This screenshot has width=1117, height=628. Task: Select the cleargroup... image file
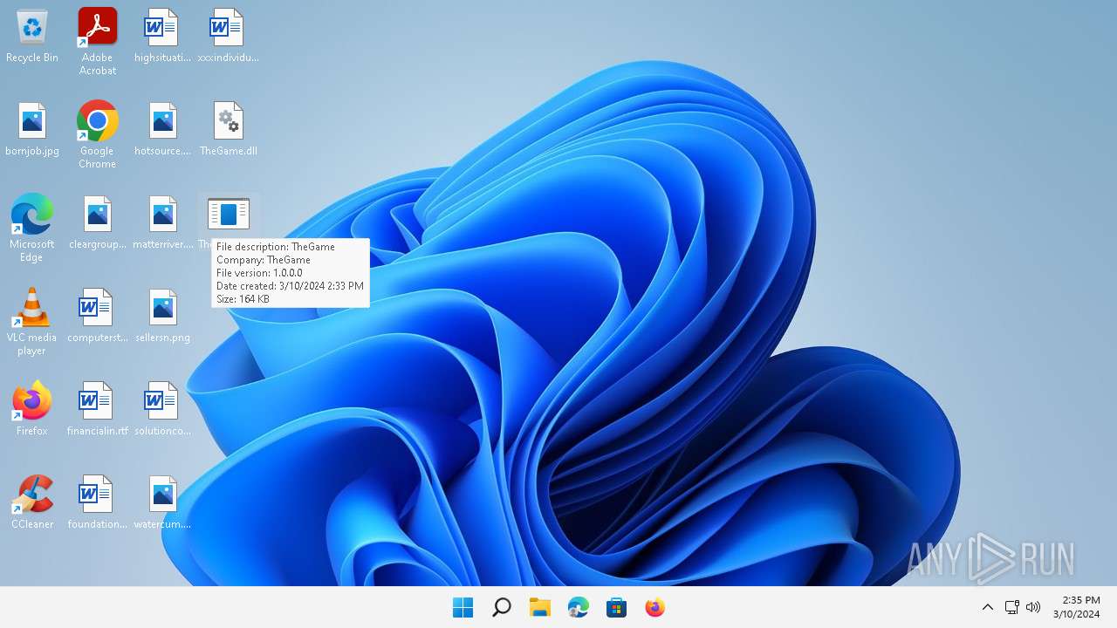tap(98, 222)
